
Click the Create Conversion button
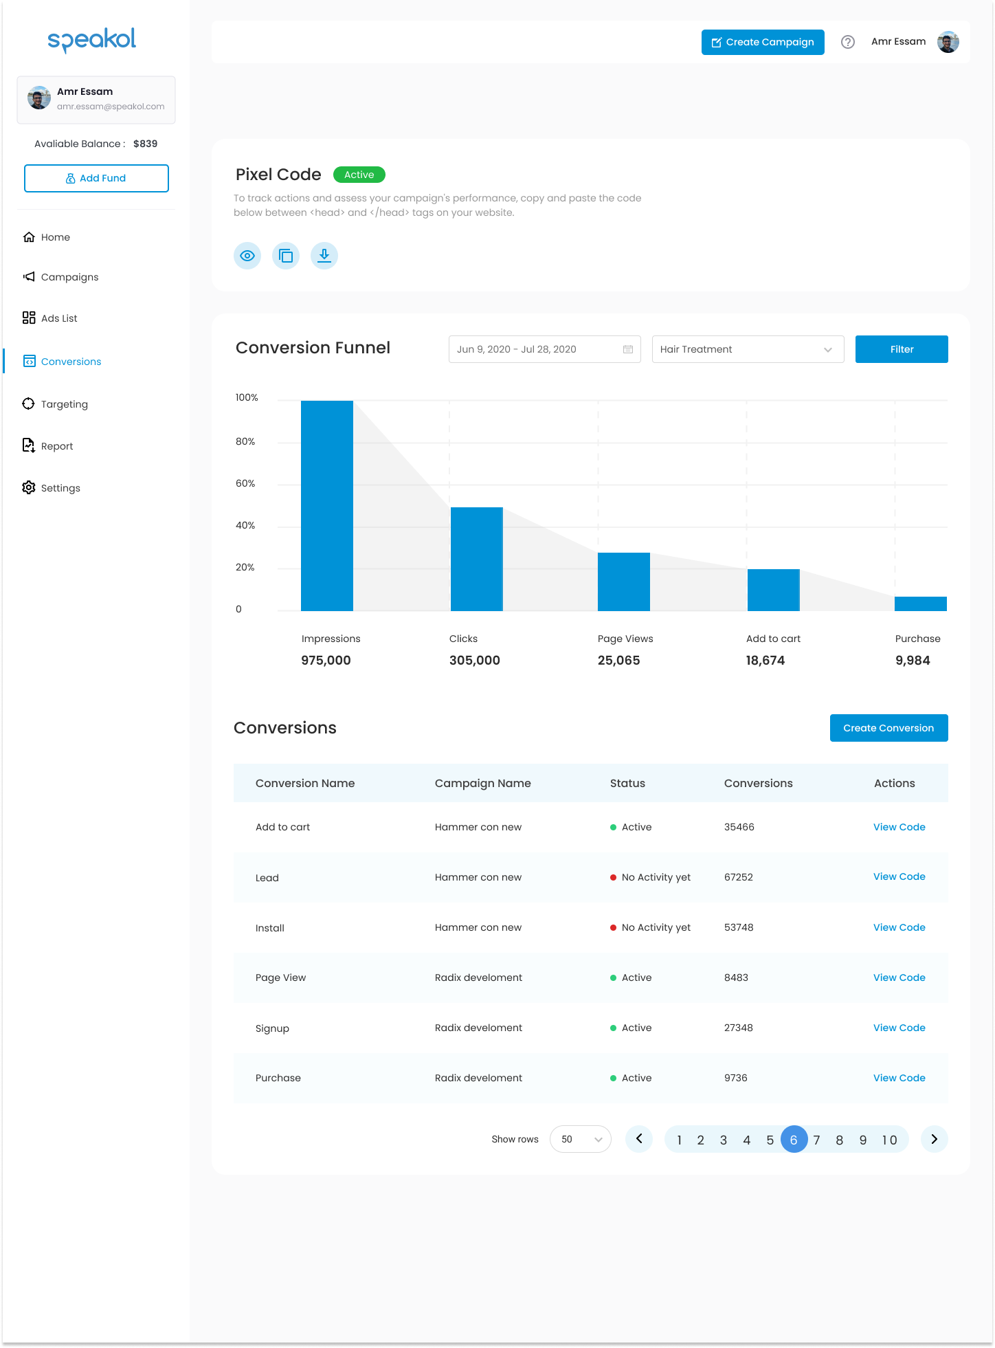coord(888,728)
